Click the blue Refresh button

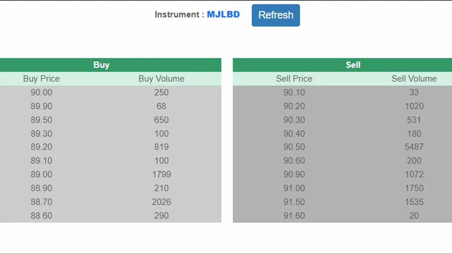coord(276,15)
